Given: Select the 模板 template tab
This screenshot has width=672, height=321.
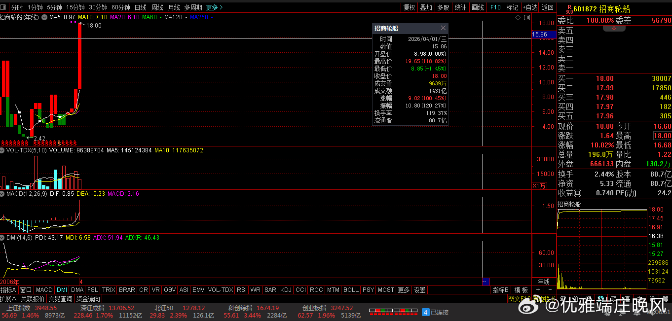Looking at the screenshot, I should 521,290.
